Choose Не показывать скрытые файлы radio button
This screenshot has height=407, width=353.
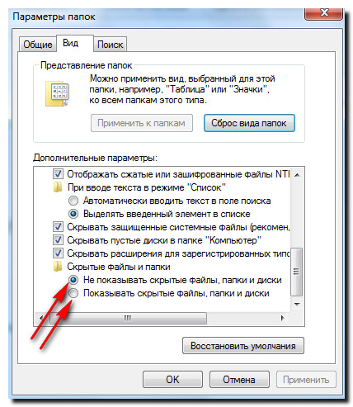pyautogui.click(x=73, y=280)
